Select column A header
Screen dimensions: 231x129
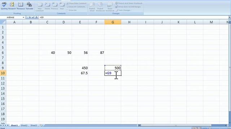click(14, 22)
